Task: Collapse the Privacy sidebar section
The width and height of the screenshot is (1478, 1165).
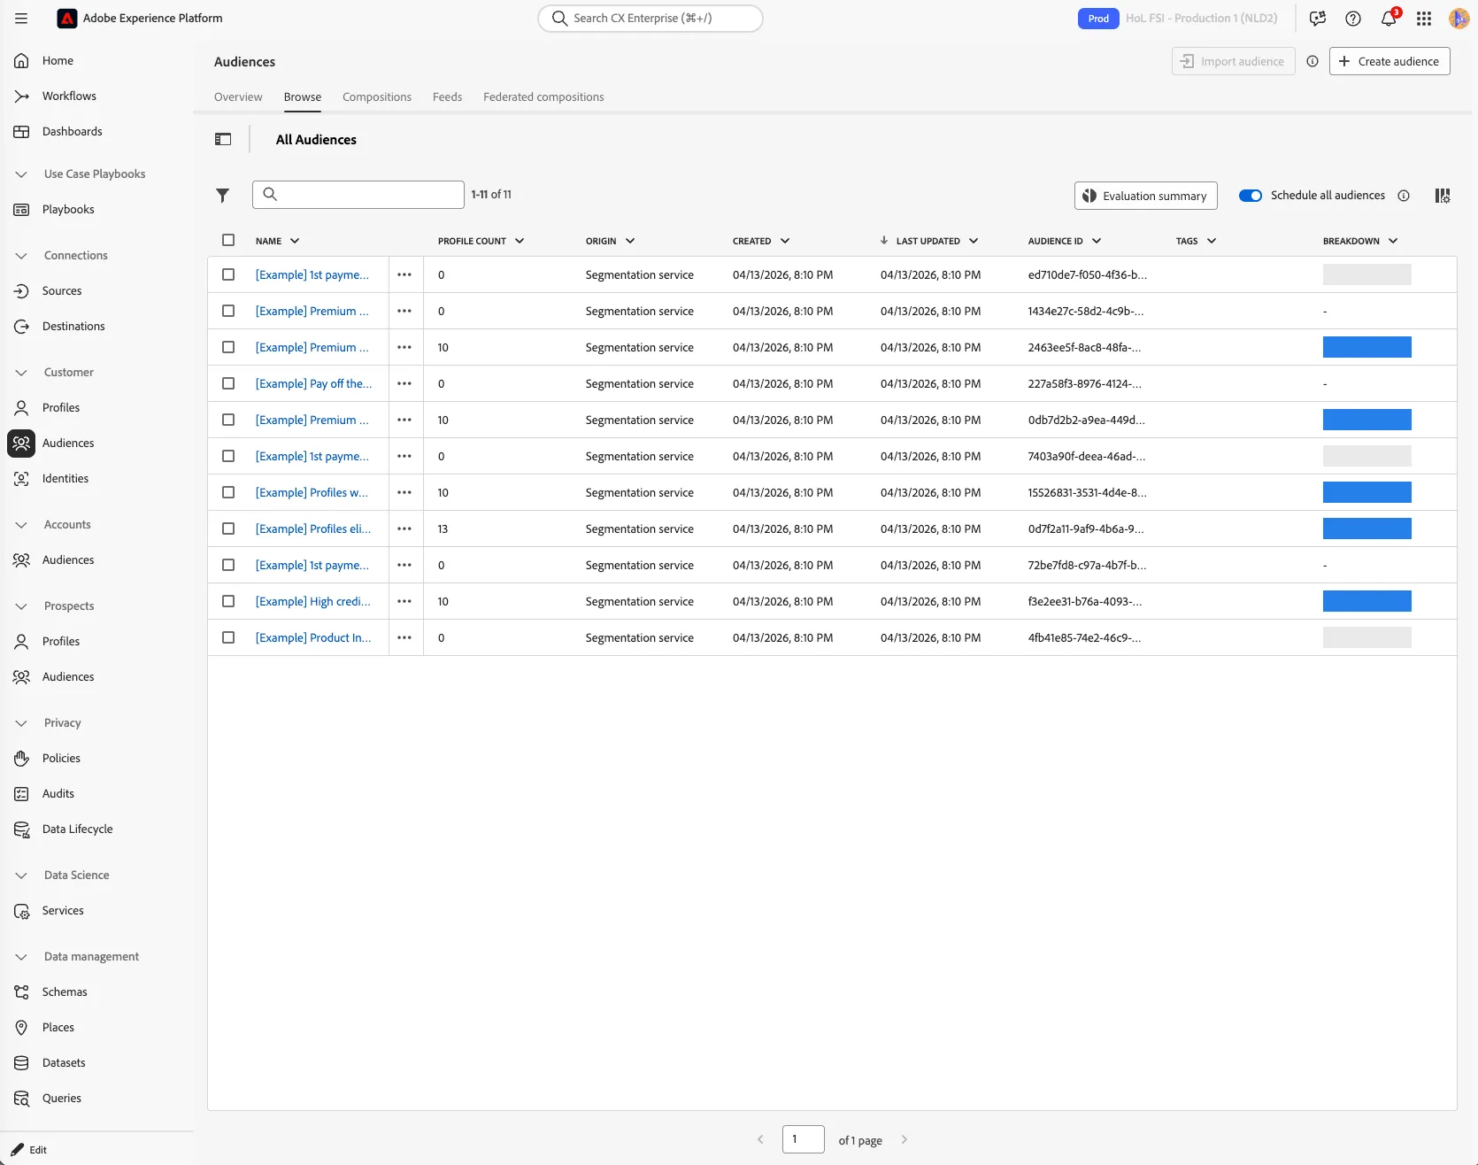Action: (21, 723)
